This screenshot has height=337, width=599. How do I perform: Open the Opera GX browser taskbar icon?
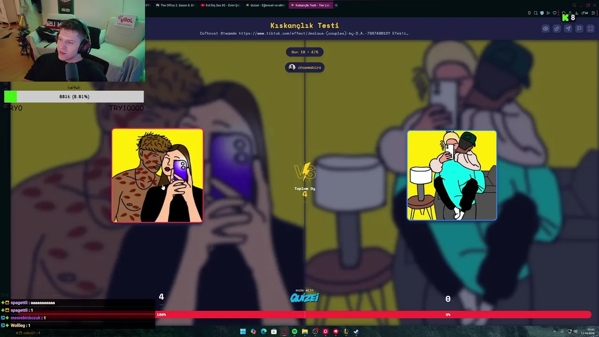point(284,331)
